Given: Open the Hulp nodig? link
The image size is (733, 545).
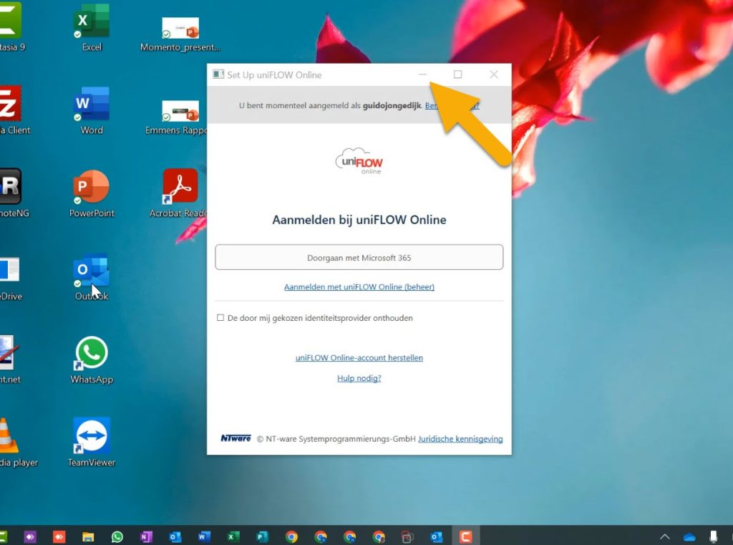Looking at the screenshot, I should [x=359, y=378].
